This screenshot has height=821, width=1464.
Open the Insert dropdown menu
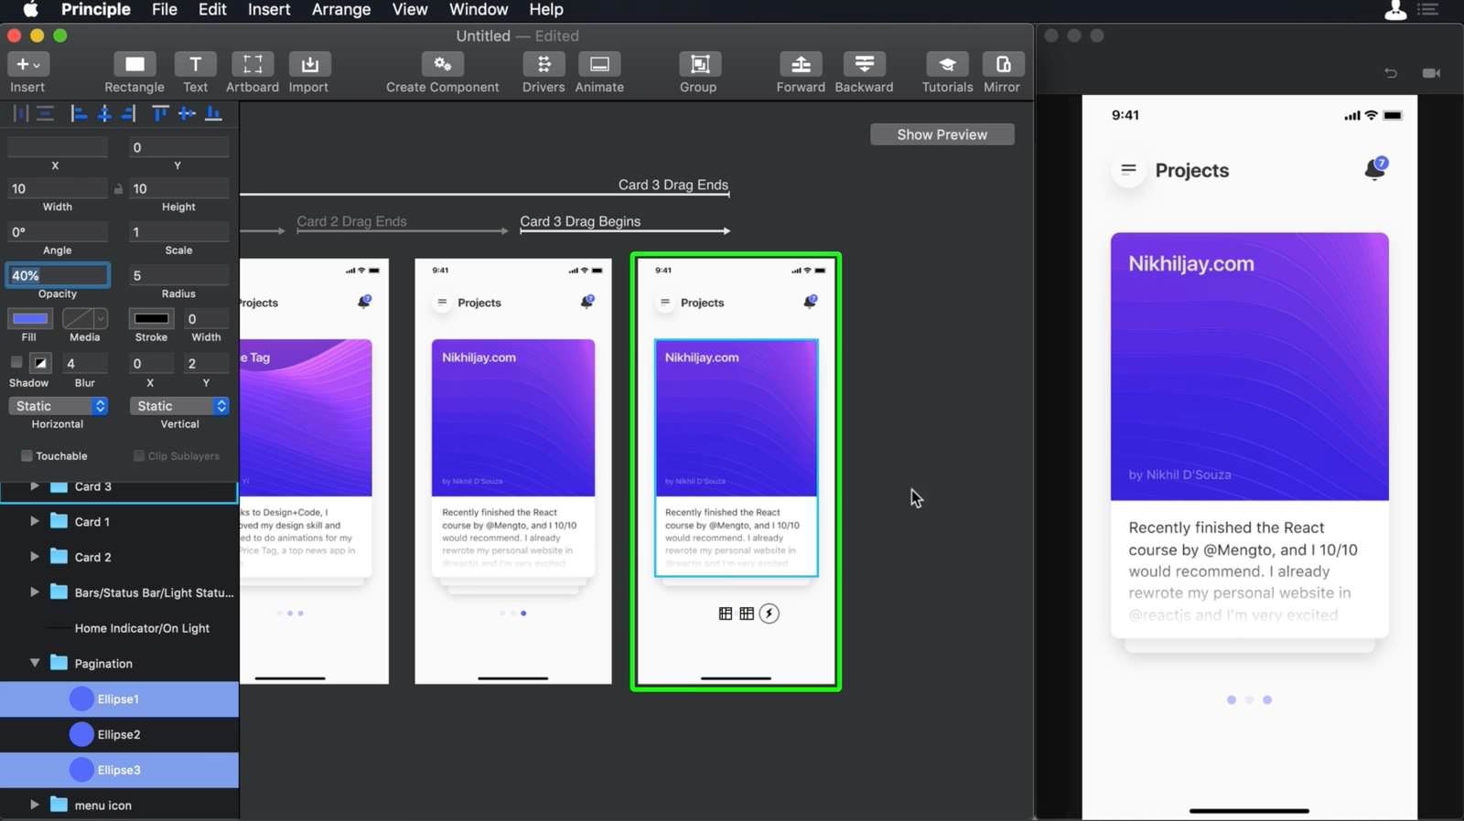click(x=27, y=64)
